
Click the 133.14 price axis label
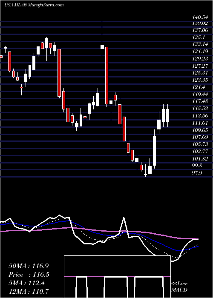(200, 44)
